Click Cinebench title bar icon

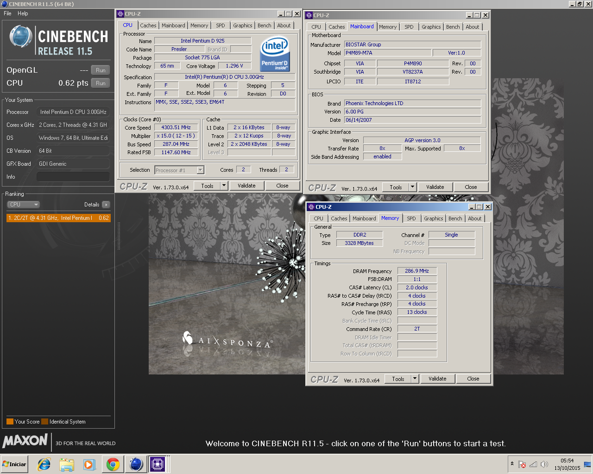point(5,4)
